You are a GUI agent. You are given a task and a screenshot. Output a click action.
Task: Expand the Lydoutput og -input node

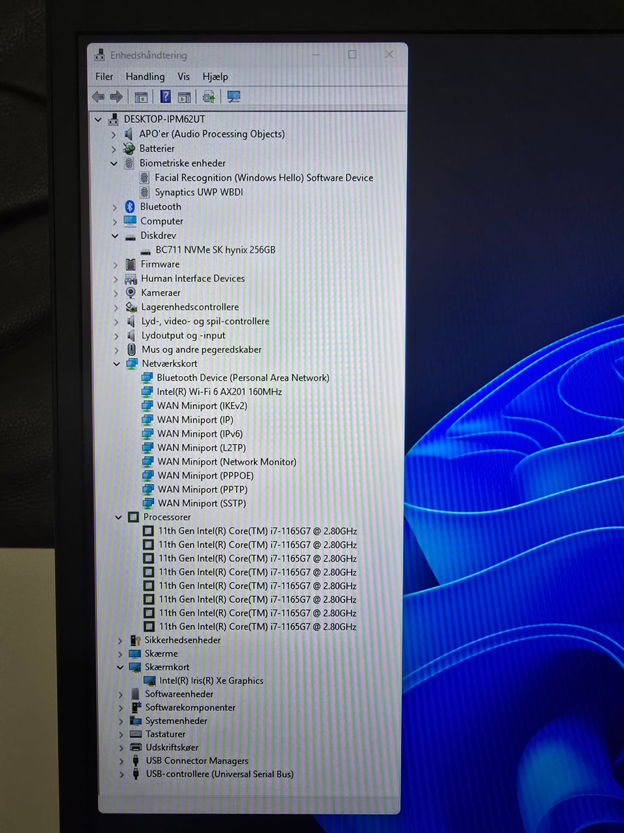[x=116, y=336]
